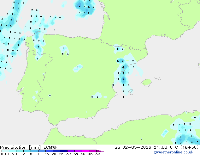Pick the 20–25 mm dark blue legend swatch
Viewport: 200px width, 155px height.
click(x=56, y=151)
